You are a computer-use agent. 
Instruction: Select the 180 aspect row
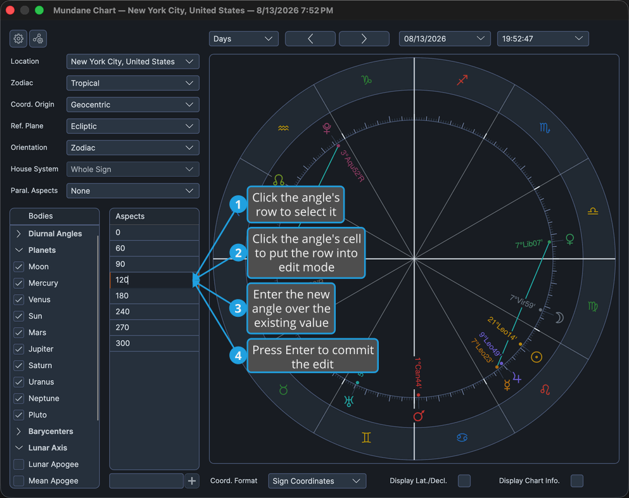pos(155,296)
